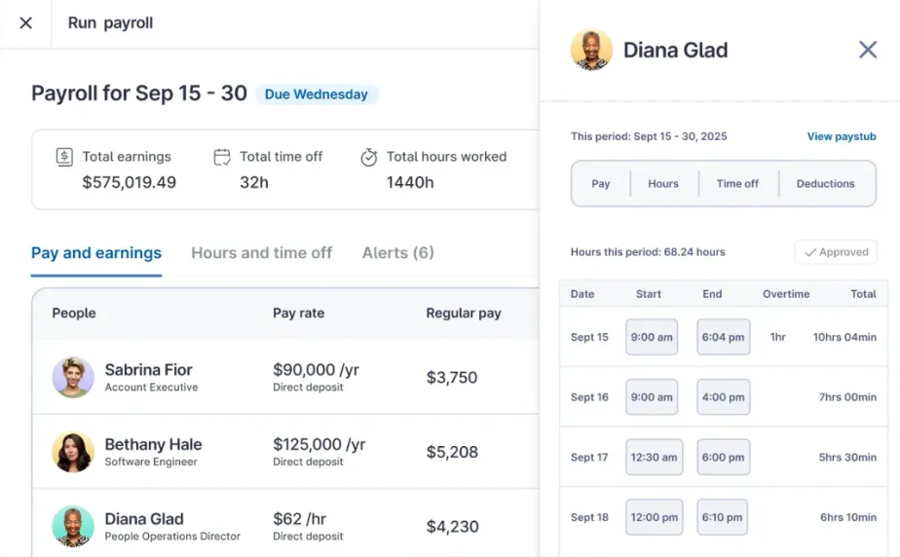
Task: Click Sabrina Fior's avatar
Action: (x=73, y=377)
